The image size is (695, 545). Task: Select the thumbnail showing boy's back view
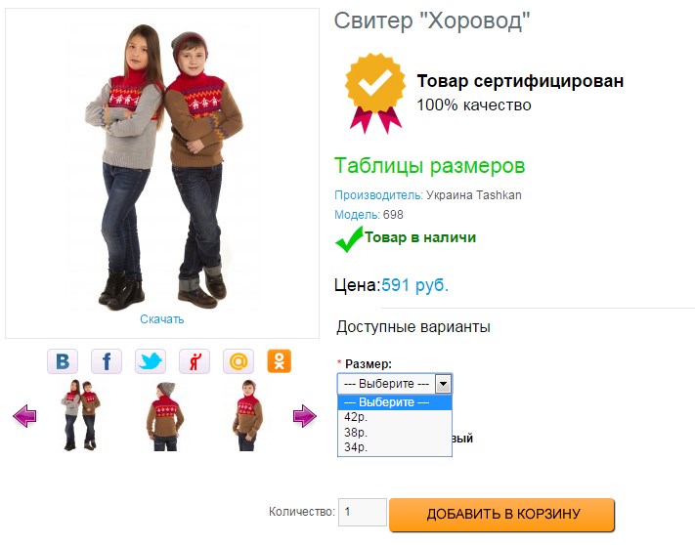[x=164, y=416]
